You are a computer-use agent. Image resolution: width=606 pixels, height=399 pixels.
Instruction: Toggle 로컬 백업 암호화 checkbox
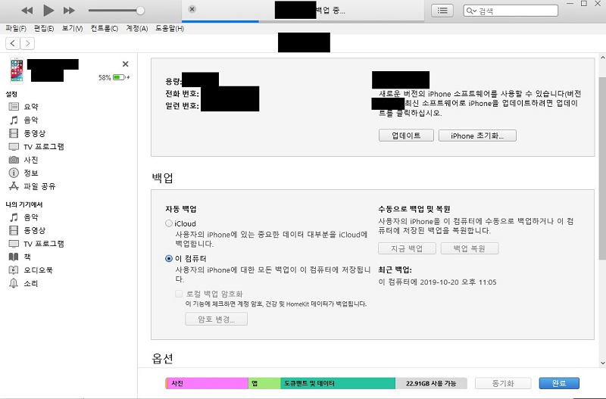coord(179,294)
